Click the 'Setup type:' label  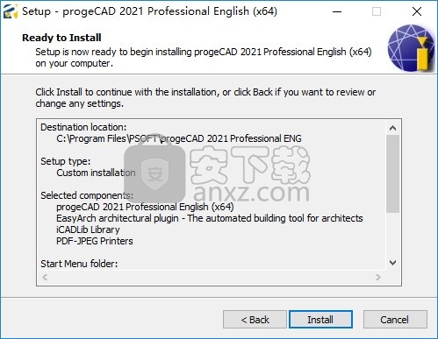point(66,161)
